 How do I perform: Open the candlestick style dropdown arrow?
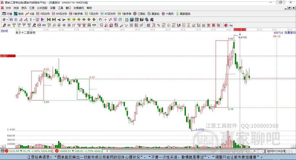click(34, 20)
